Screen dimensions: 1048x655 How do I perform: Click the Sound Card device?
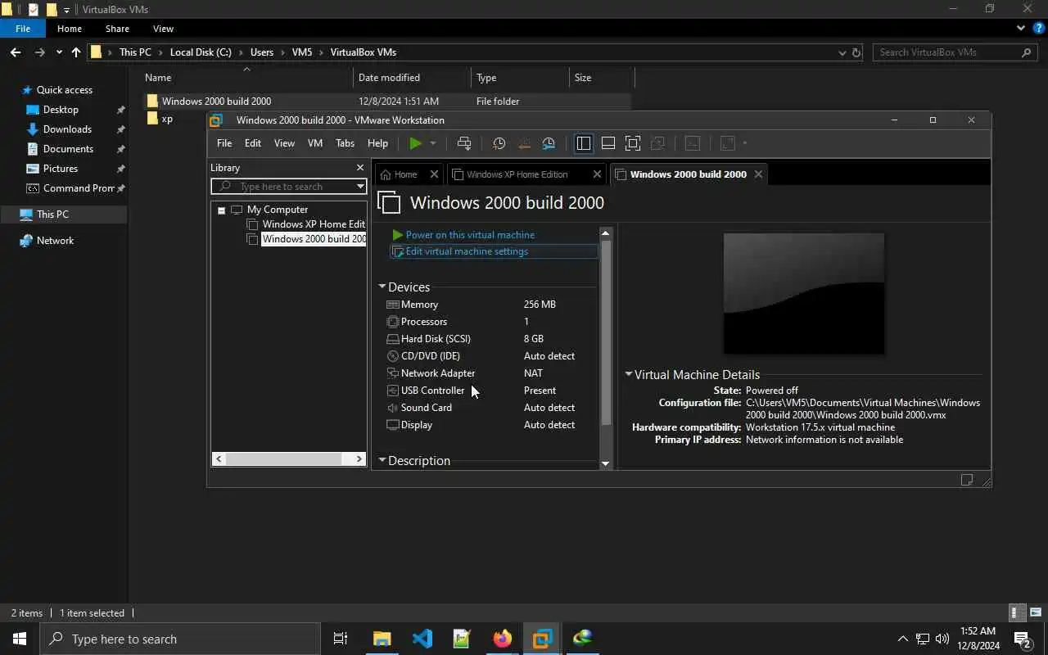click(491, 408)
